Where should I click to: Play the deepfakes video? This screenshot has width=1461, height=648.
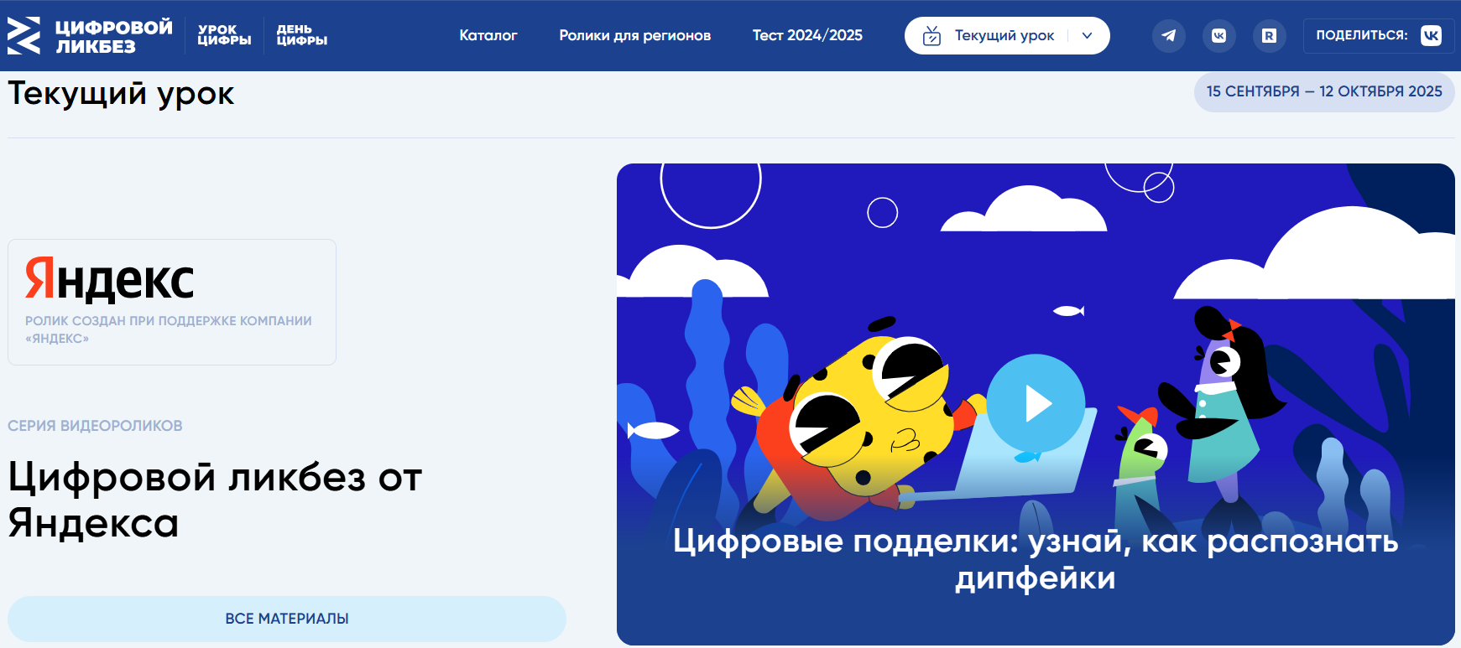coord(1036,404)
